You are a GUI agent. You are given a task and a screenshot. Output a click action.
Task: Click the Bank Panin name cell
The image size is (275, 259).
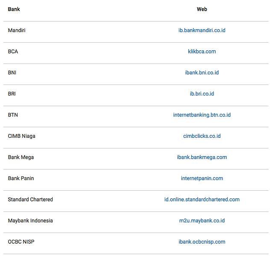click(x=21, y=178)
